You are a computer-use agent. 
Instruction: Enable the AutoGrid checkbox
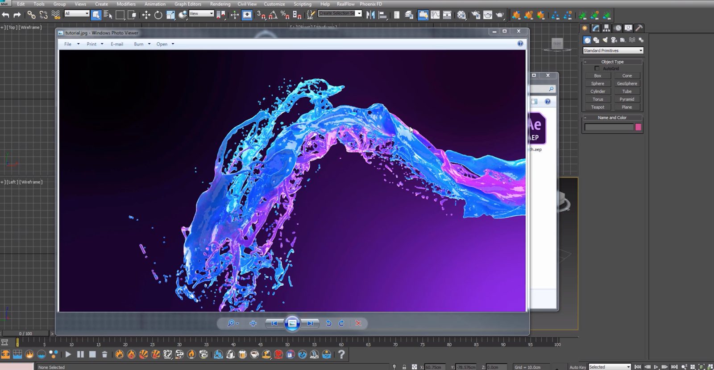(x=597, y=69)
